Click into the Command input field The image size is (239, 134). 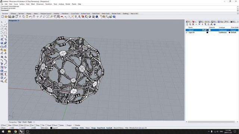tap(122, 10)
